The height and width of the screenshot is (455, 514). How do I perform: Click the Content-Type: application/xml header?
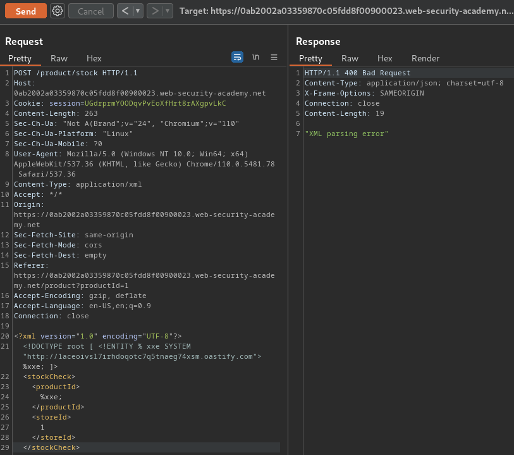[x=78, y=184]
